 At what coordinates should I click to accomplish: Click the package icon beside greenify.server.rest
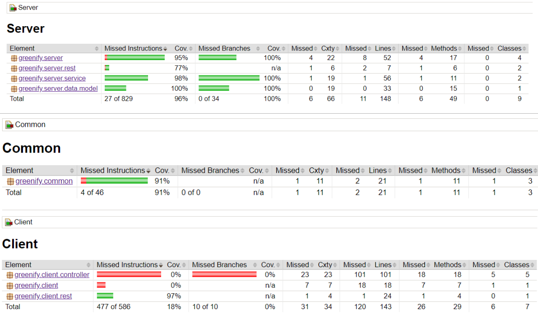[x=14, y=69]
